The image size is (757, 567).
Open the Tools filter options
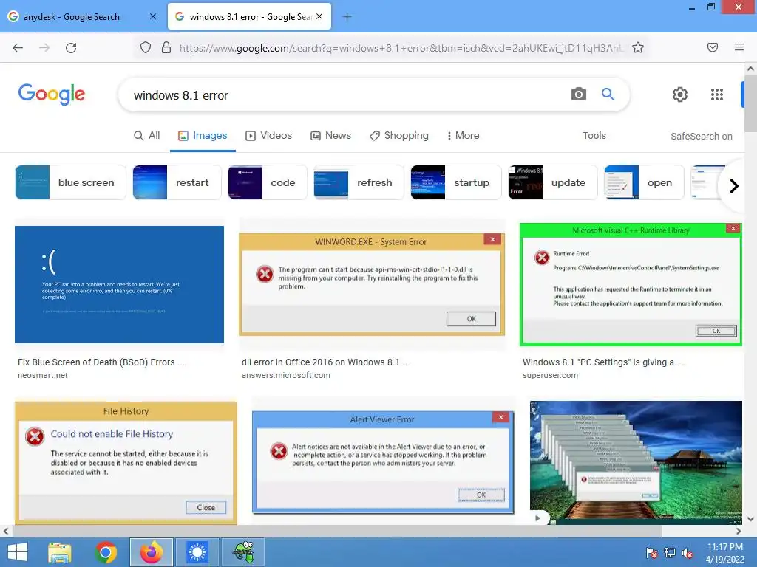coord(594,136)
